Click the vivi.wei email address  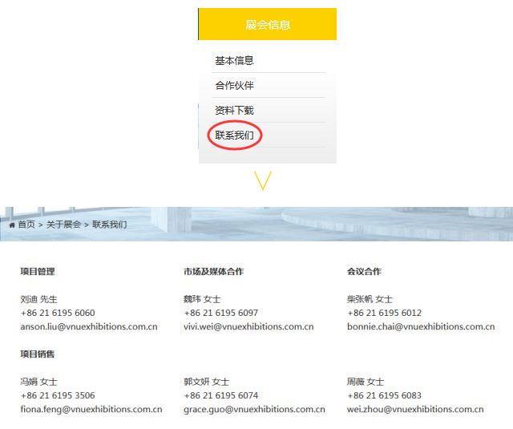(x=253, y=327)
